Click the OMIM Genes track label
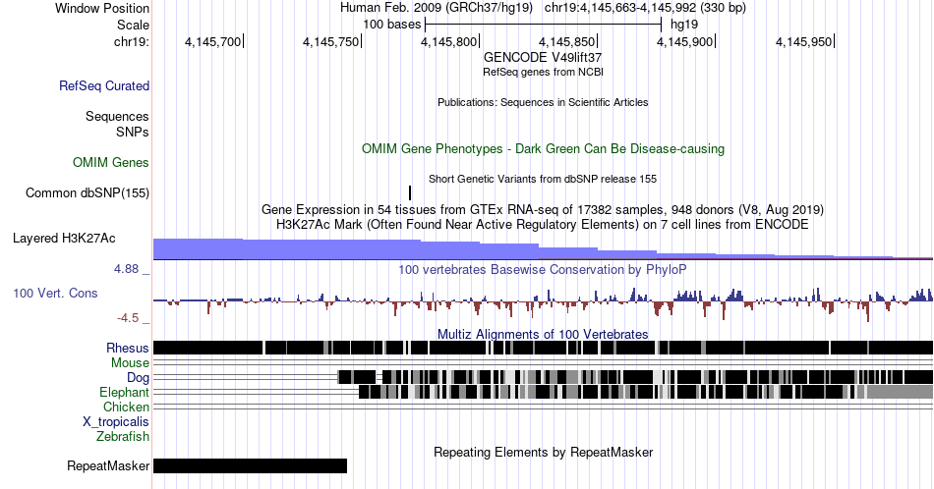The height and width of the screenshot is (489, 934). pyautogui.click(x=111, y=162)
